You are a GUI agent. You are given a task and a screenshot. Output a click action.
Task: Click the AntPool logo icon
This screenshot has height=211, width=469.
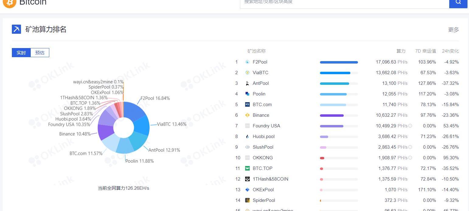pyautogui.click(x=247, y=83)
